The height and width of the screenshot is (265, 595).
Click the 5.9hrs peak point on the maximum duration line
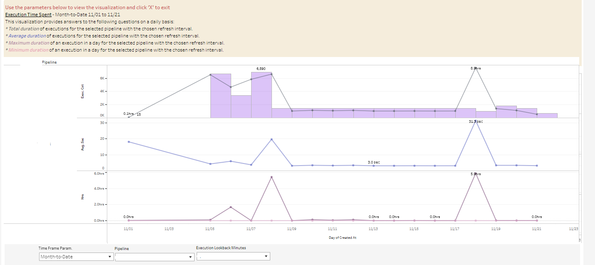tap(476, 174)
